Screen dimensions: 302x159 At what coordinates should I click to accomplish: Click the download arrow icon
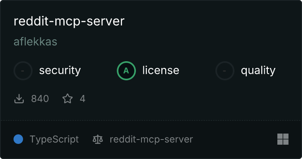[19, 99]
